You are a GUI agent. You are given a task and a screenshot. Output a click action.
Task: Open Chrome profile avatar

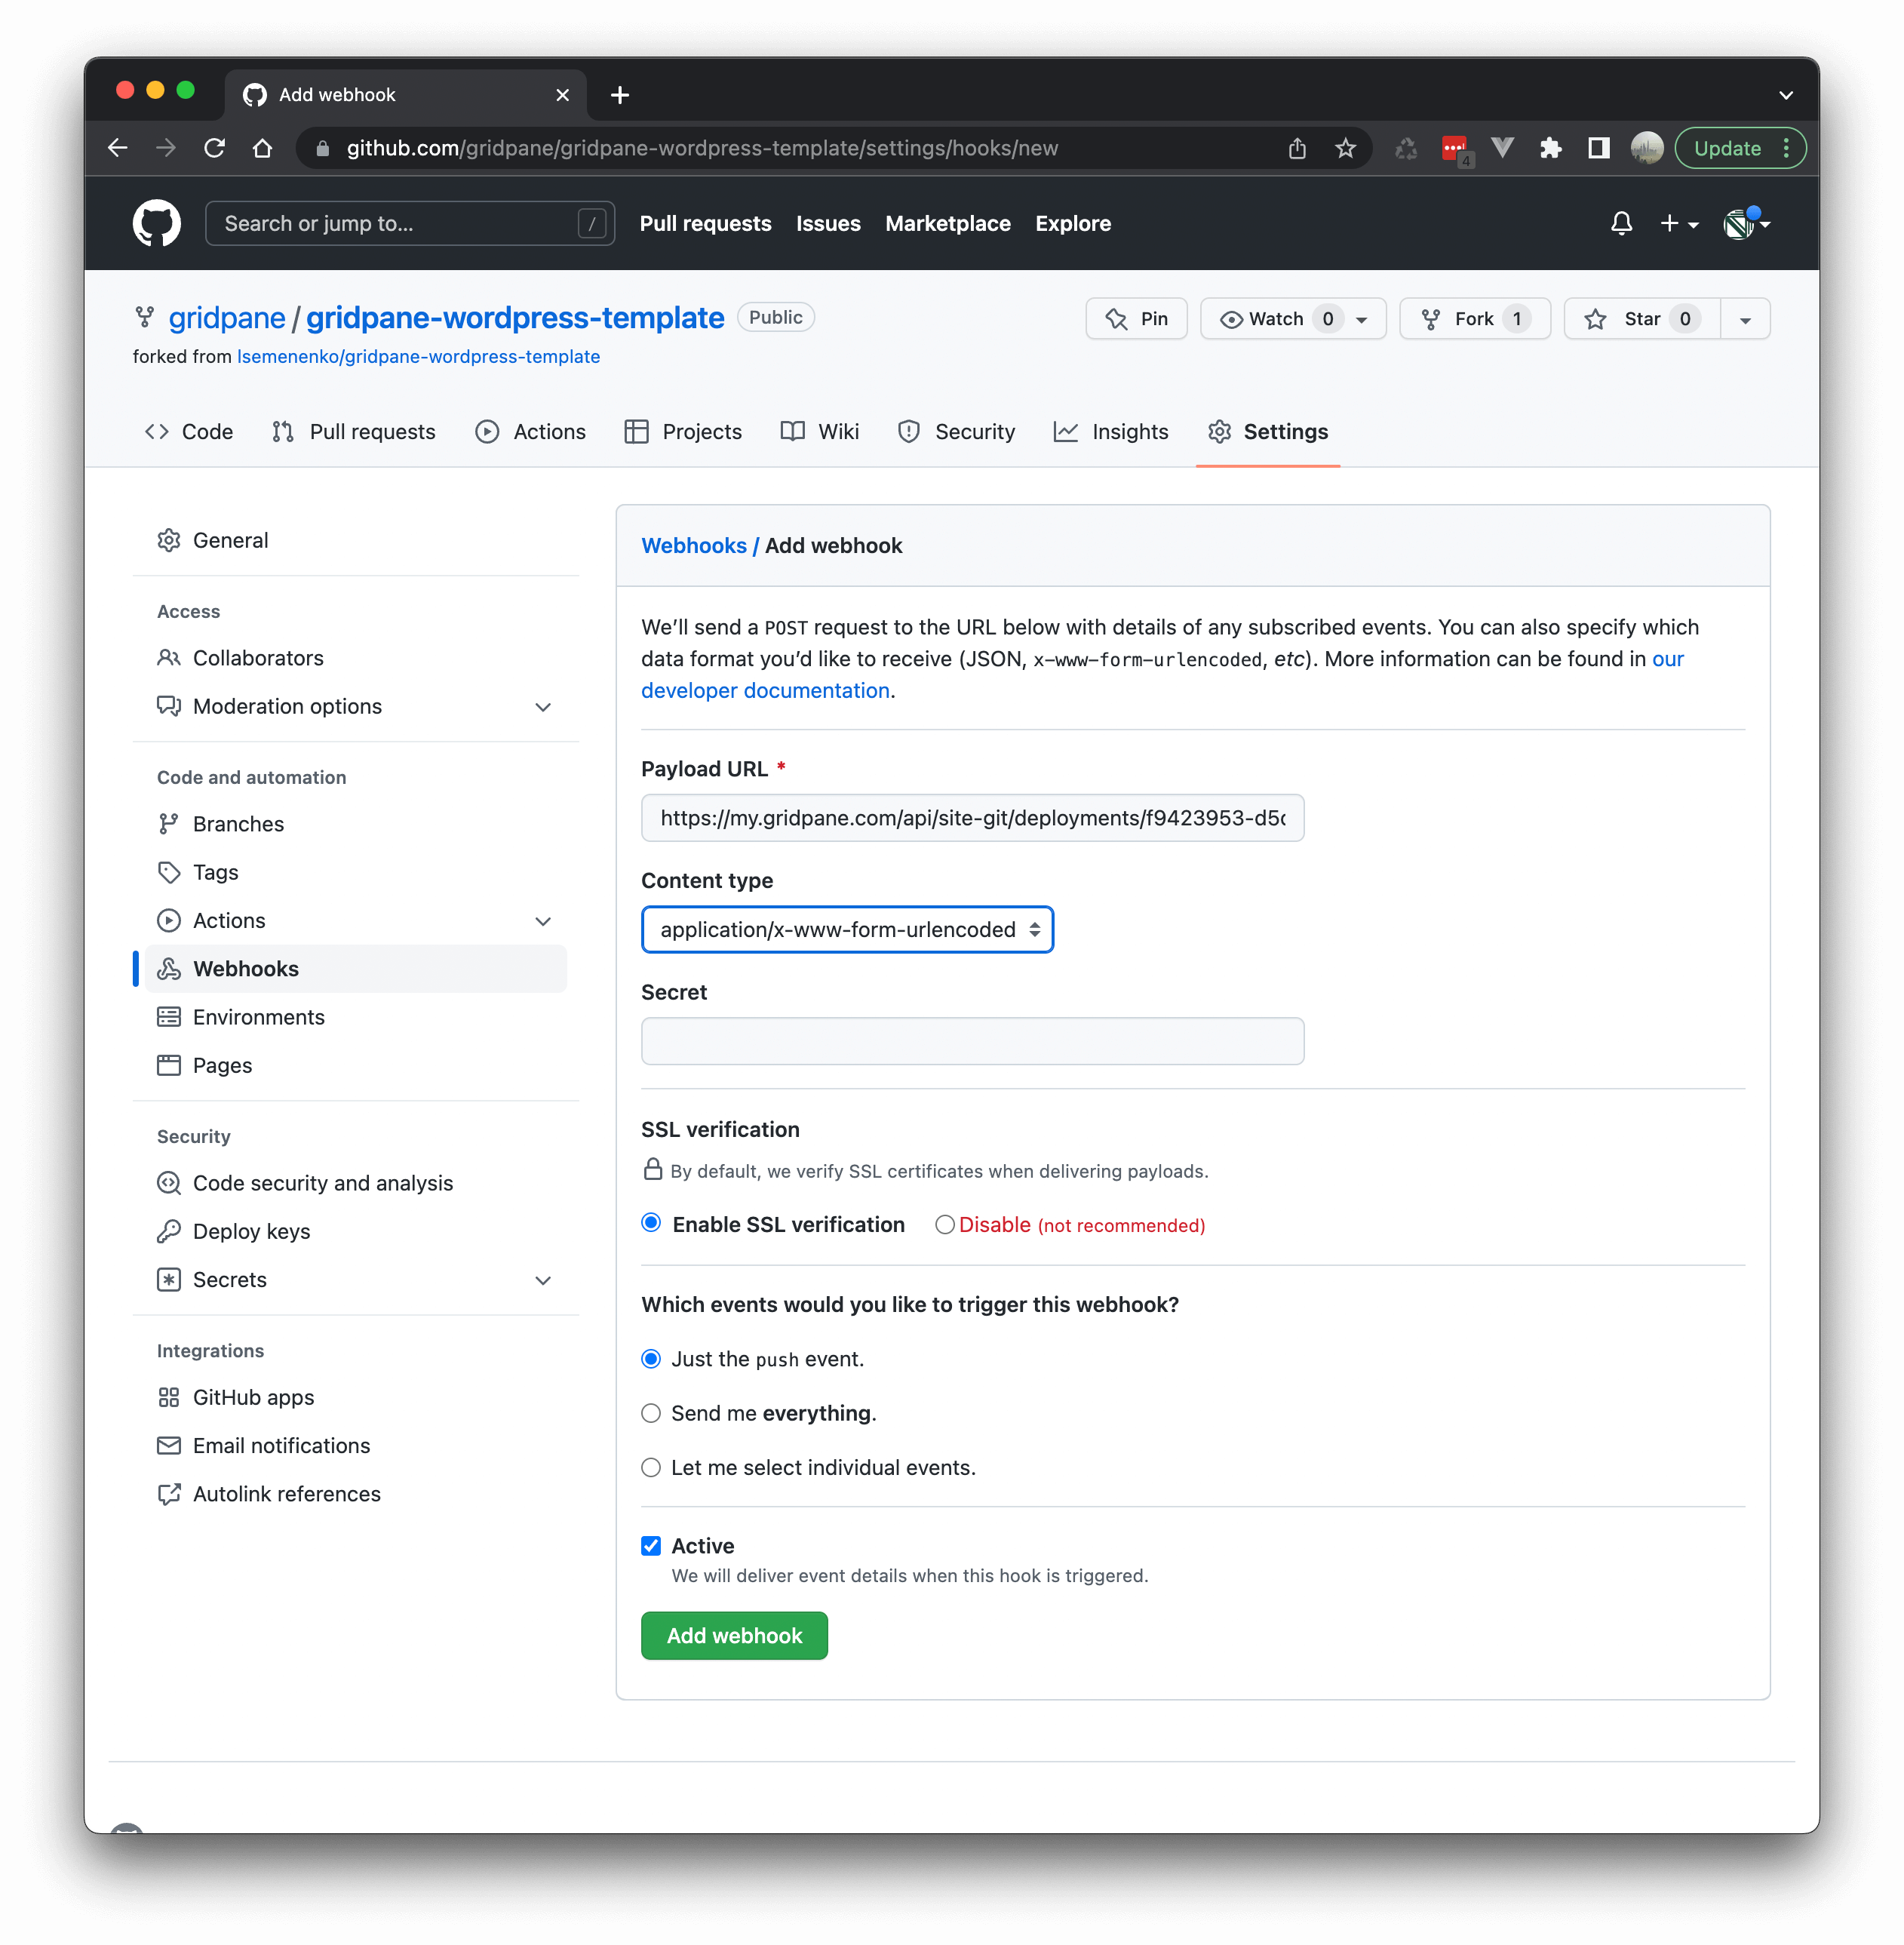tap(1646, 148)
